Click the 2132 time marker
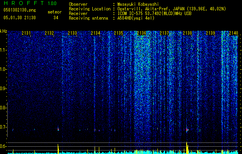This screenshot has width=242, height=154. (49, 33)
